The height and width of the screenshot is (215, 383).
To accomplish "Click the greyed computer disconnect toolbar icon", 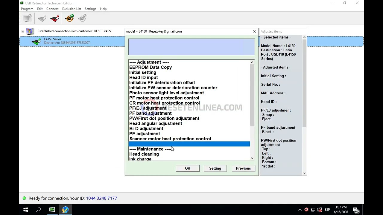I will (28, 19).
